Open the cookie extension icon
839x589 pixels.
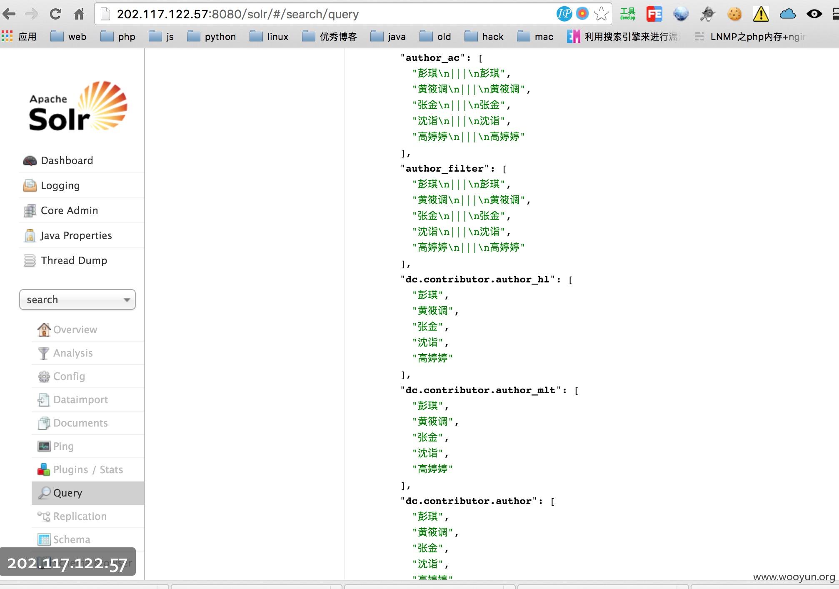[x=734, y=14]
